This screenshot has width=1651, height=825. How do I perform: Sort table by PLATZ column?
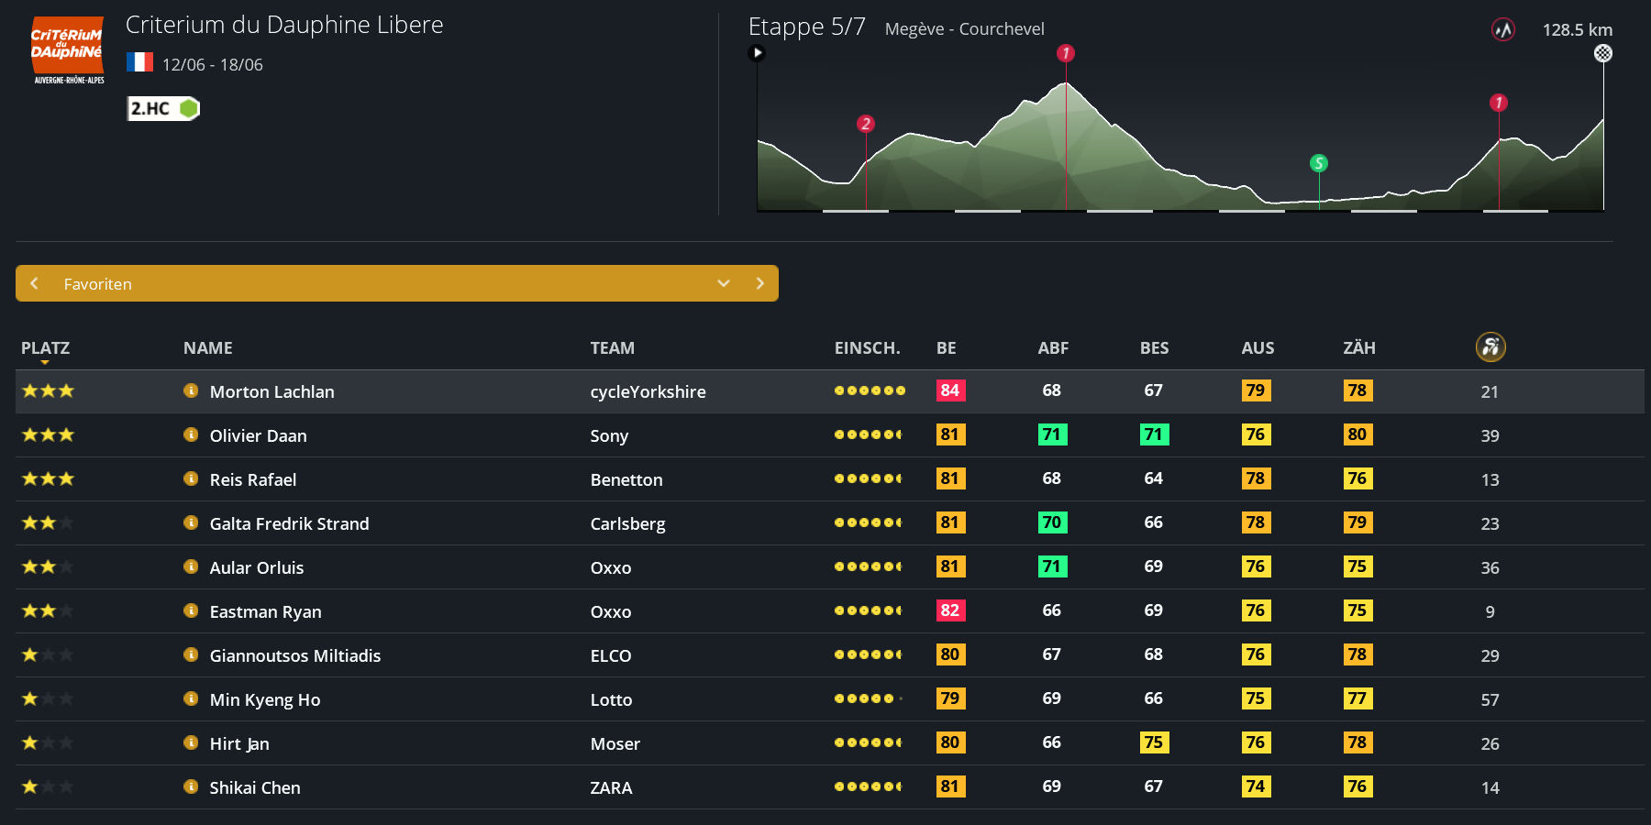45,347
